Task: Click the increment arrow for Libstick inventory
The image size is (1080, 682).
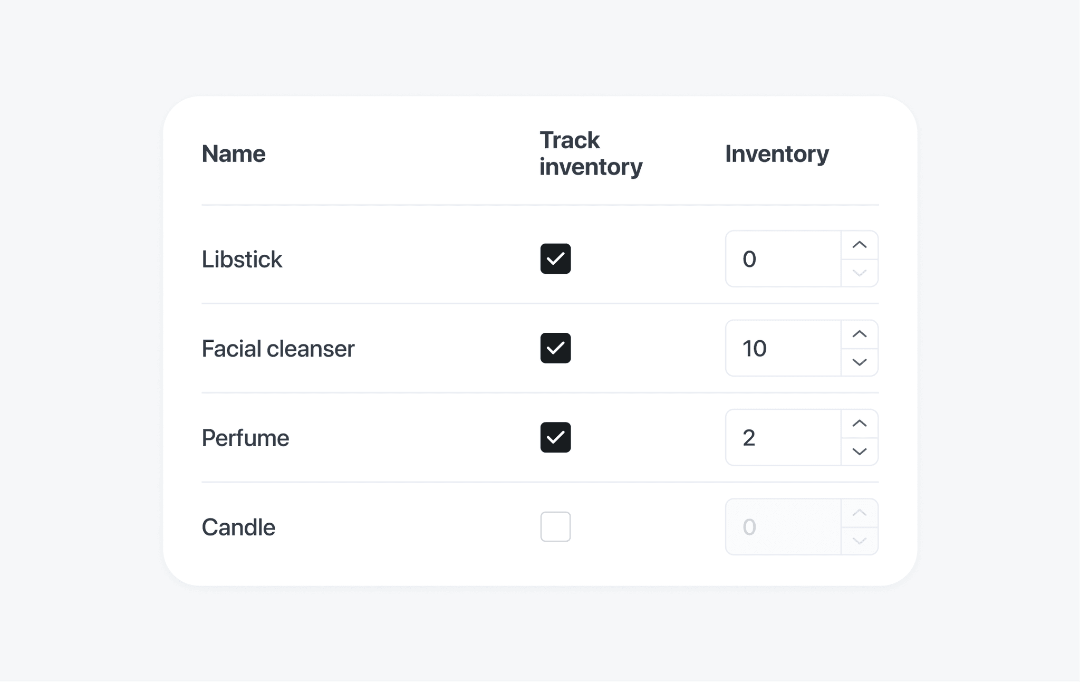Action: click(x=859, y=244)
